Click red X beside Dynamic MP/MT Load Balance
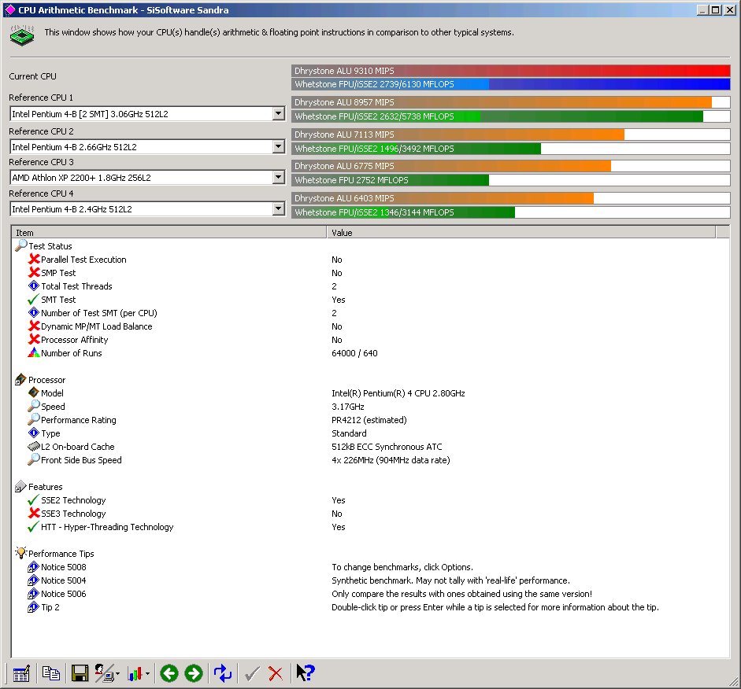Screen dimensions: 741x689 click(x=34, y=326)
